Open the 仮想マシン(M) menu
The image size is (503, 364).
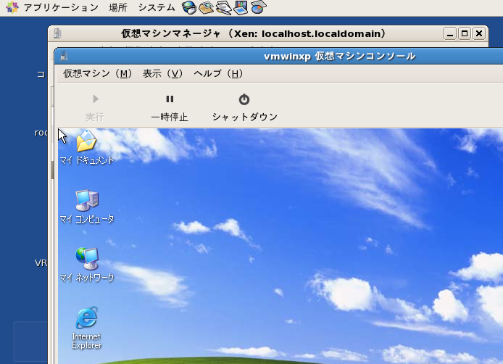(x=97, y=73)
